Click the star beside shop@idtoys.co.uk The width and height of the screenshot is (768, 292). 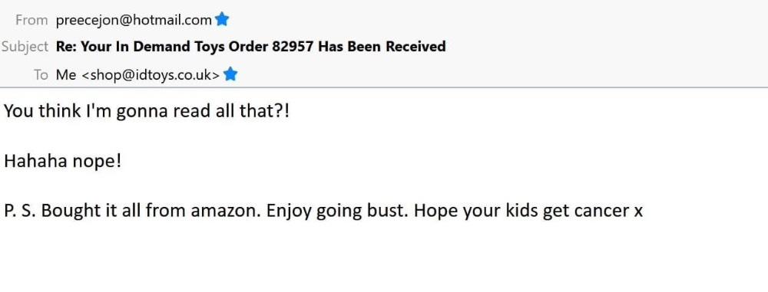point(230,74)
